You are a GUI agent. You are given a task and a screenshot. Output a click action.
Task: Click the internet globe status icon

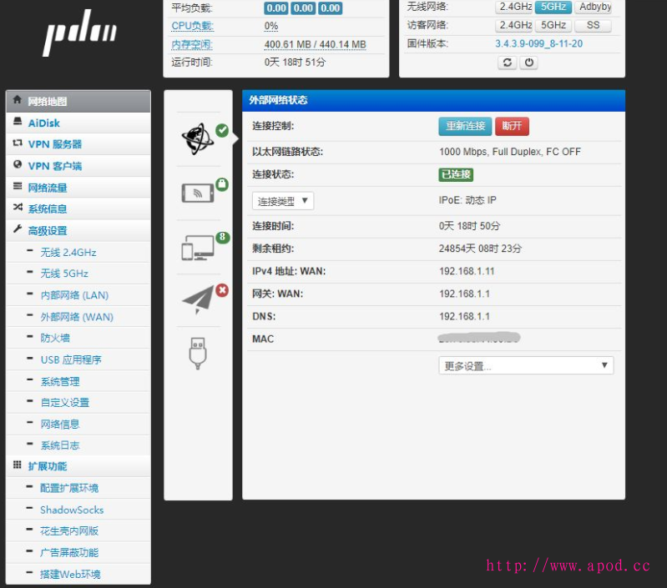[198, 138]
